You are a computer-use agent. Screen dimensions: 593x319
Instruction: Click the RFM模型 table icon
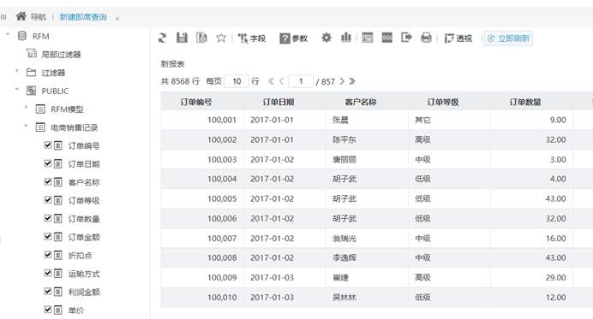click(x=40, y=109)
